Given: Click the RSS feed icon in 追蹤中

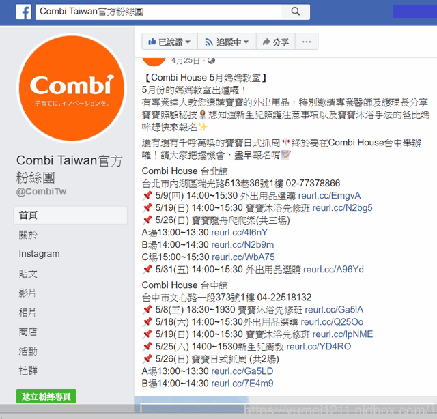Looking at the screenshot, I should click(x=209, y=42).
